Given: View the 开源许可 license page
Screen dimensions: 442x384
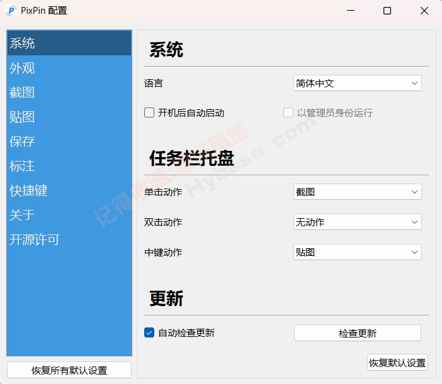Looking at the screenshot, I should tap(69, 239).
